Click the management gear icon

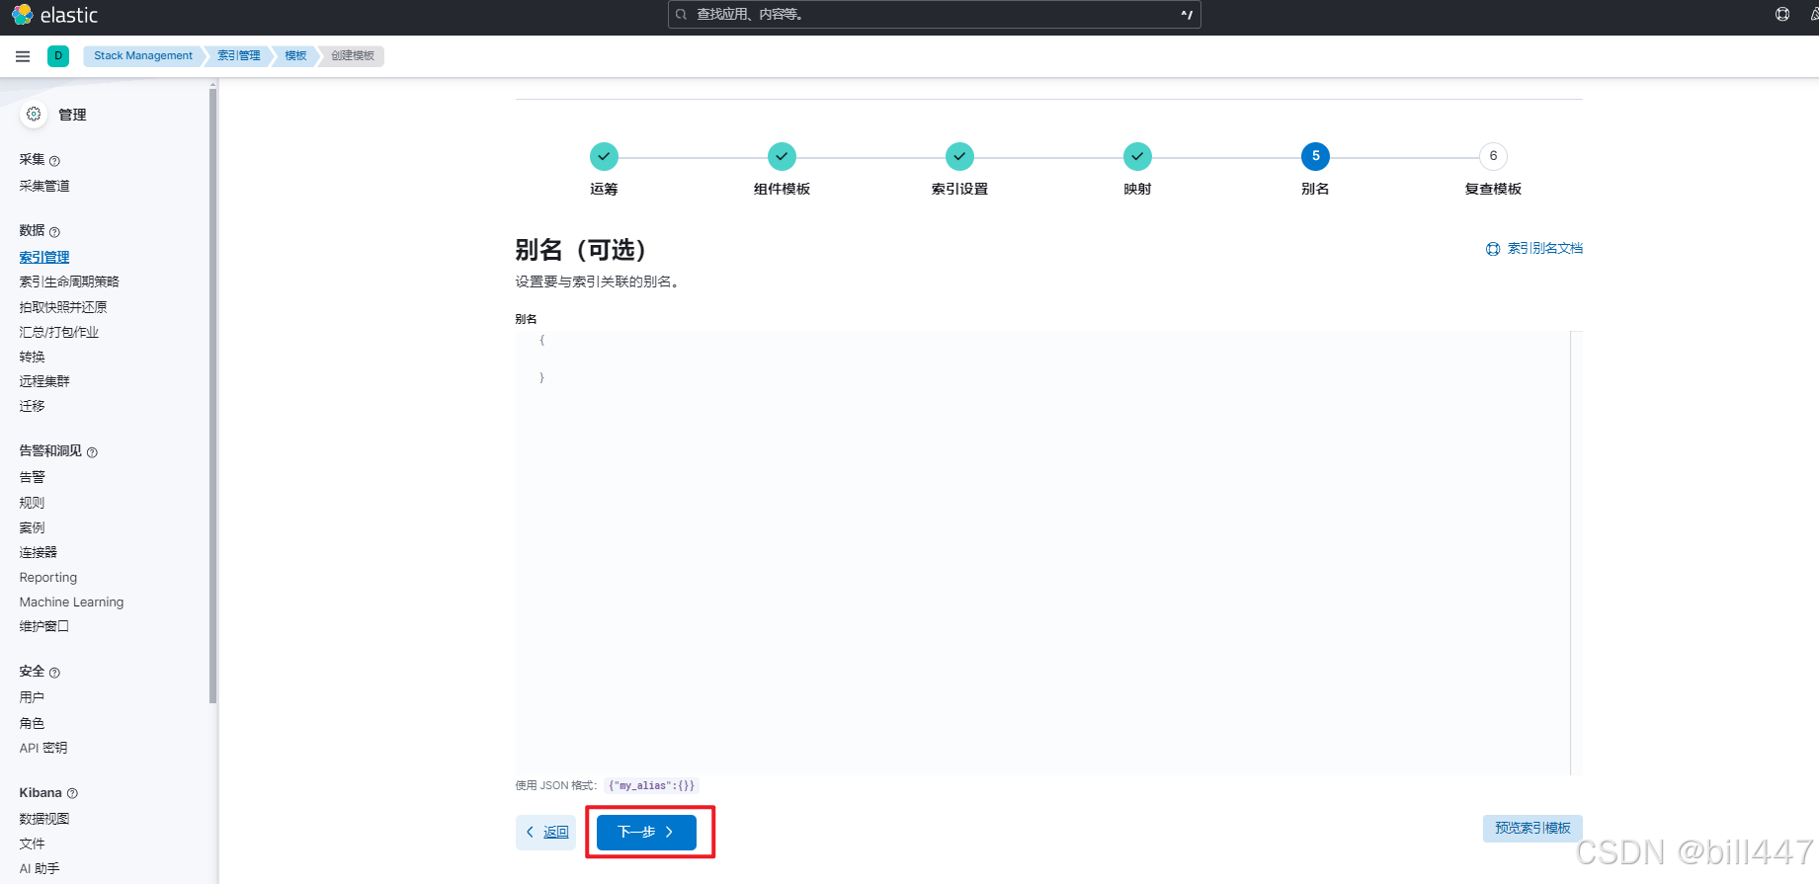(34, 115)
